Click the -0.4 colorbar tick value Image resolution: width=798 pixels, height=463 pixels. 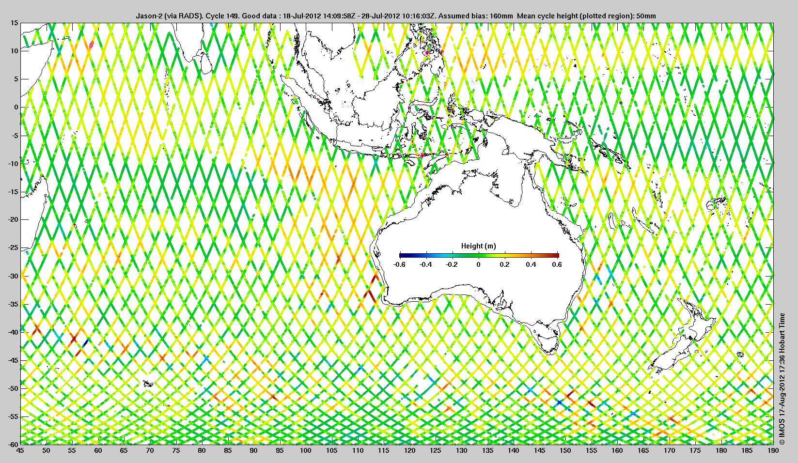tap(425, 264)
